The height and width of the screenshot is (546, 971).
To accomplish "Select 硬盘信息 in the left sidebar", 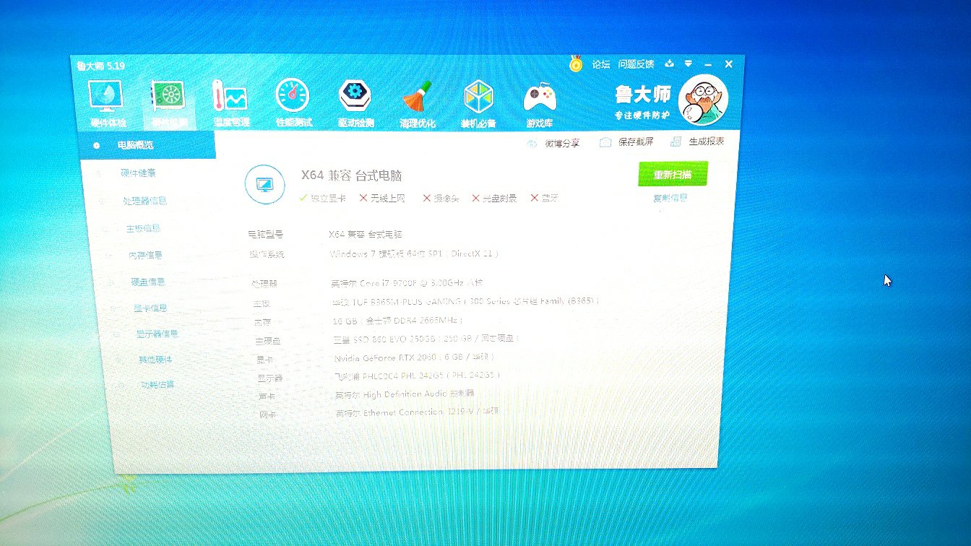I will 148,282.
